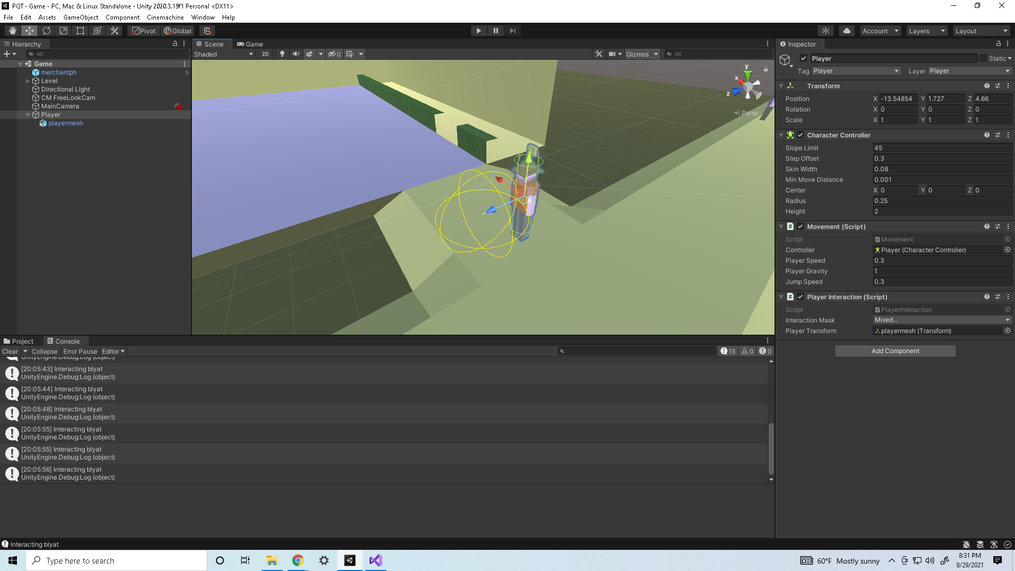Open component editor tools wrench icon
Viewport: 1015px width, 571px height.
pos(598,54)
